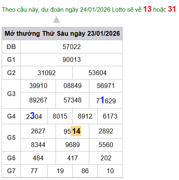Click the G7 row label

tap(11, 171)
